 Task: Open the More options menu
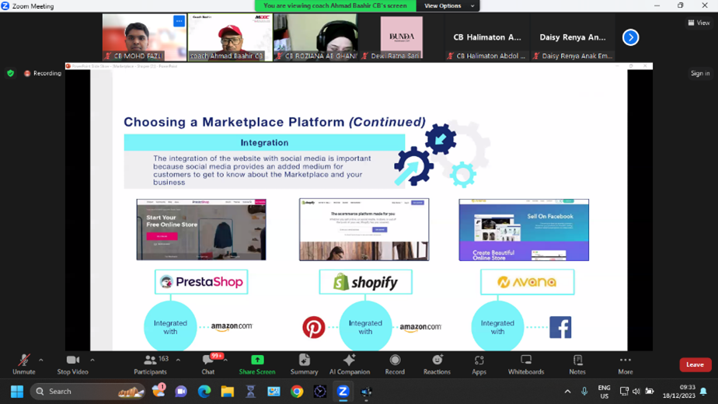click(626, 364)
